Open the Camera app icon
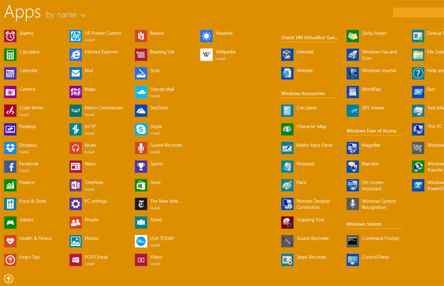This screenshot has height=286, width=444. click(10, 92)
